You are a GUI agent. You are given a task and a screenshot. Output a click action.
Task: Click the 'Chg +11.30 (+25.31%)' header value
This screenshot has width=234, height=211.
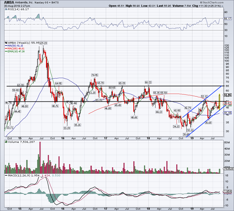click(x=206, y=6)
